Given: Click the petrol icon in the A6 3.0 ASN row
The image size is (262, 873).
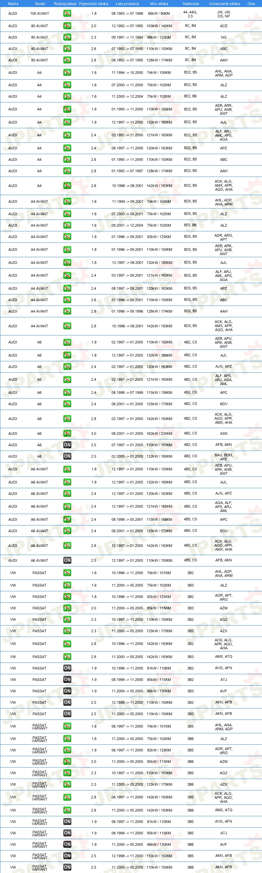Looking at the screenshot, I should (x=67, y=433).
